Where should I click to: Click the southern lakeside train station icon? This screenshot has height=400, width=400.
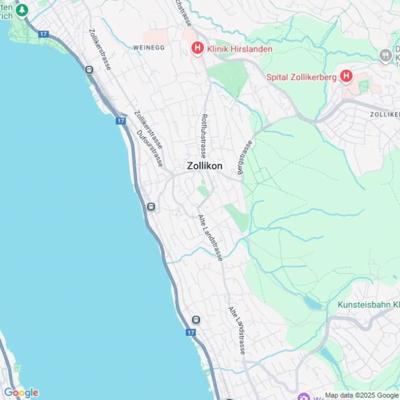196,320
